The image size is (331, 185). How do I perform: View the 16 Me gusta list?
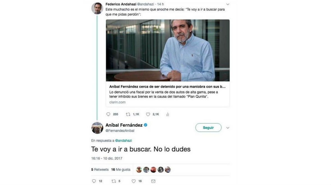(x=121, y=169)
